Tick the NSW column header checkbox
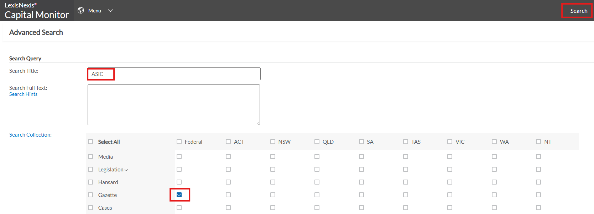The height and width of the screenshot is (214, 594). 273,142
